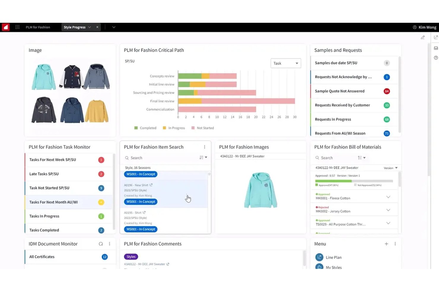The image size is (439, 292).
Task: Open IDM Document Monitor three-dot menu
Action: 109,244
